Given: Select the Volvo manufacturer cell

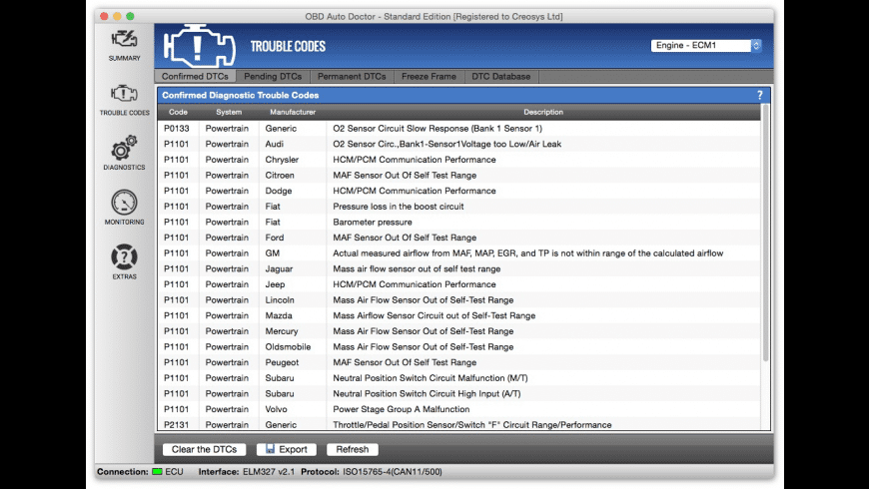Looking at the screenshot, I should (276, 409).
